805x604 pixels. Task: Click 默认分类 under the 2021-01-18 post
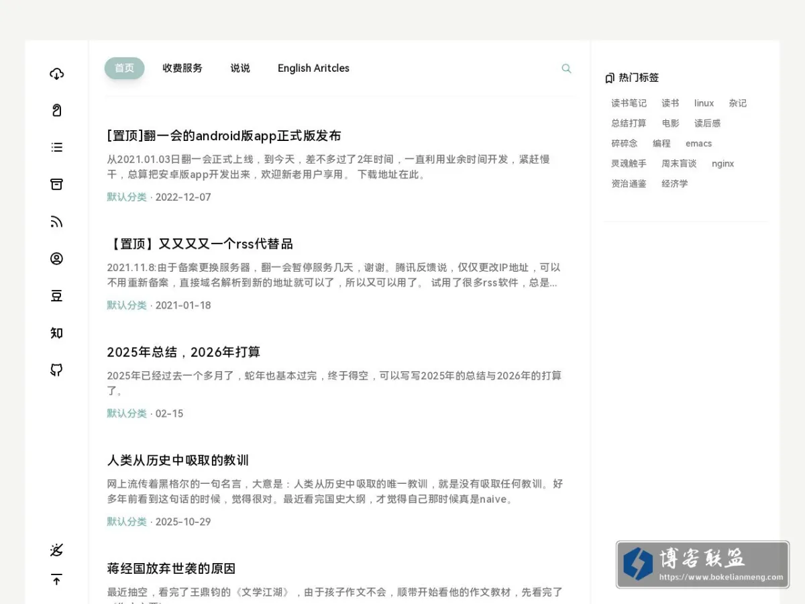point(127,305)
